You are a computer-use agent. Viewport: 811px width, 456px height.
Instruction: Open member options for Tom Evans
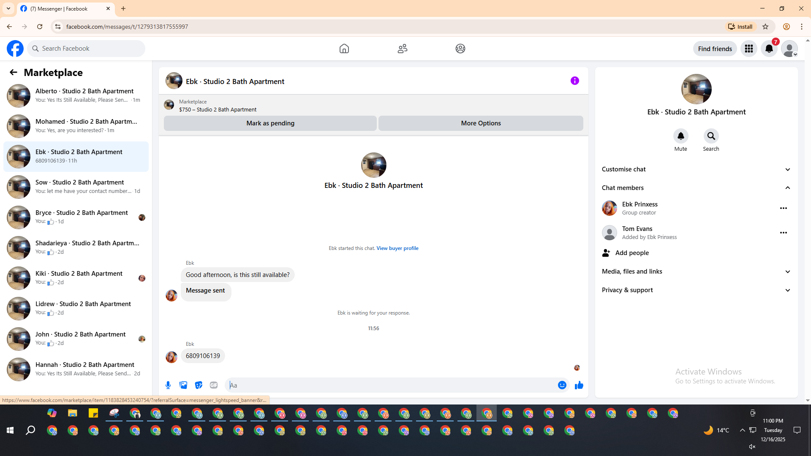coord(784,233)
